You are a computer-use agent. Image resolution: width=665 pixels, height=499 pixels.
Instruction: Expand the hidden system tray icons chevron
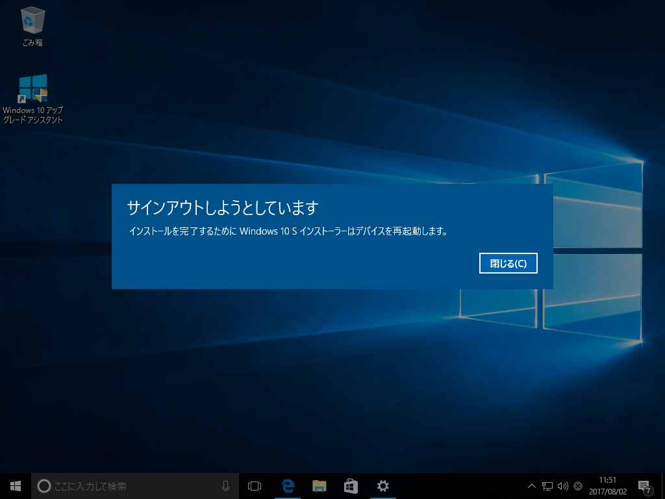point(531,486)
